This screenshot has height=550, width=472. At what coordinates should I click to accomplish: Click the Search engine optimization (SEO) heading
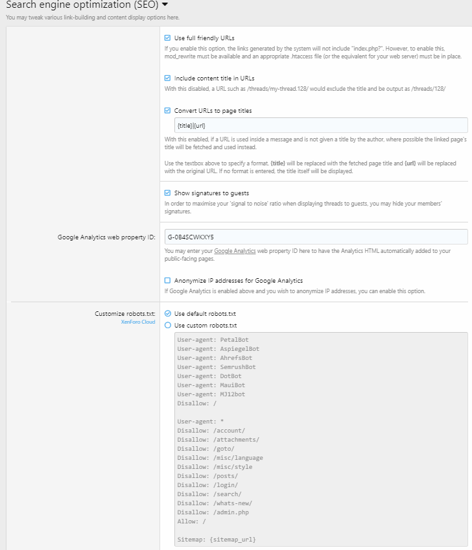click(x=82, y=5)
